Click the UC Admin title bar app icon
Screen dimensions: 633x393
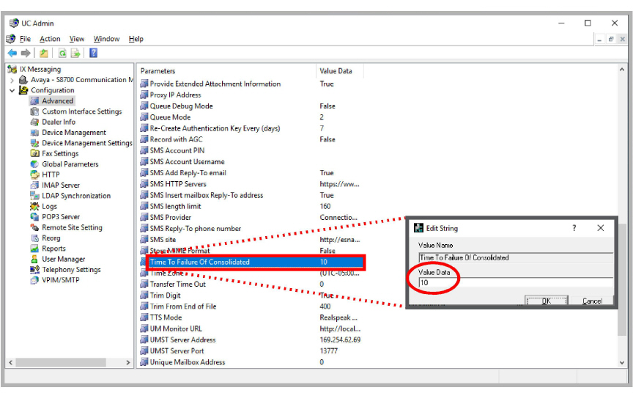click(14, 23)
